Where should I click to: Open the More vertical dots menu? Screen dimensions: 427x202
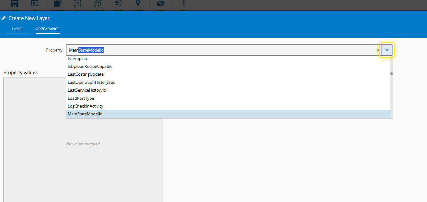tap(184, 3)
